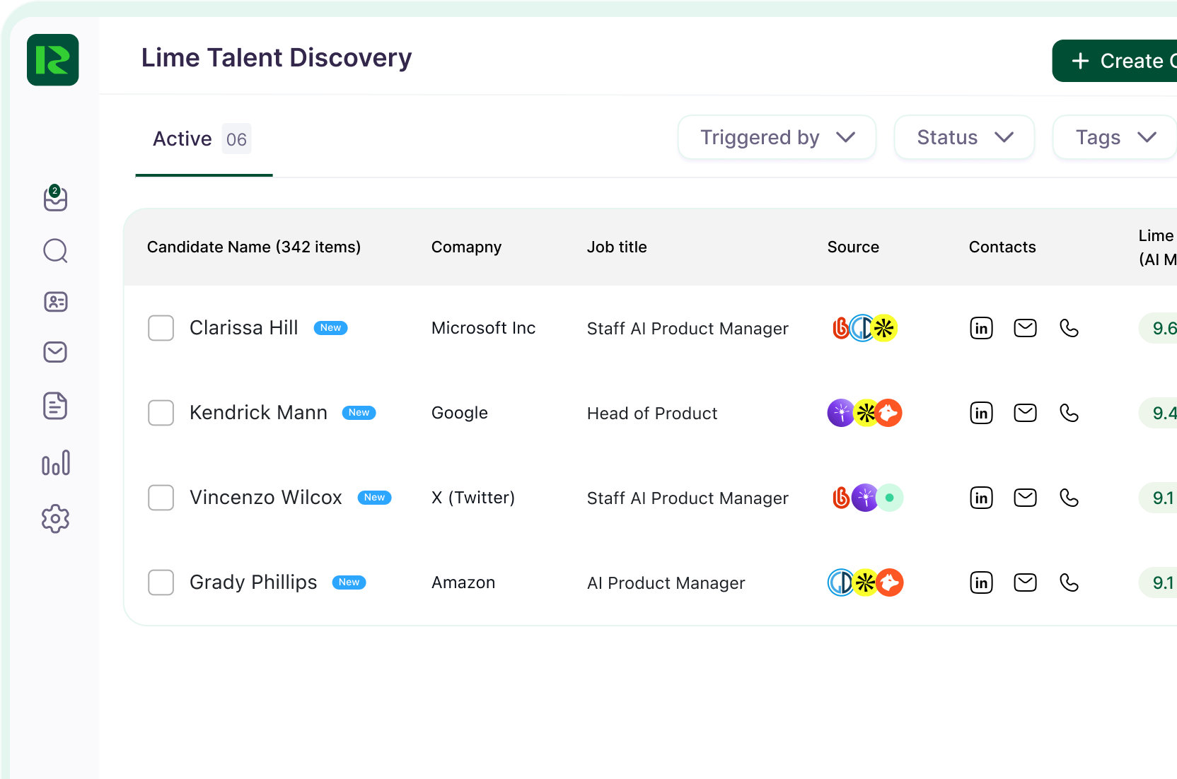Screen dimensions: 1177x779
Task: Open Clarissa Hill's LinkedIn contact icon
Action: (982, 328)
